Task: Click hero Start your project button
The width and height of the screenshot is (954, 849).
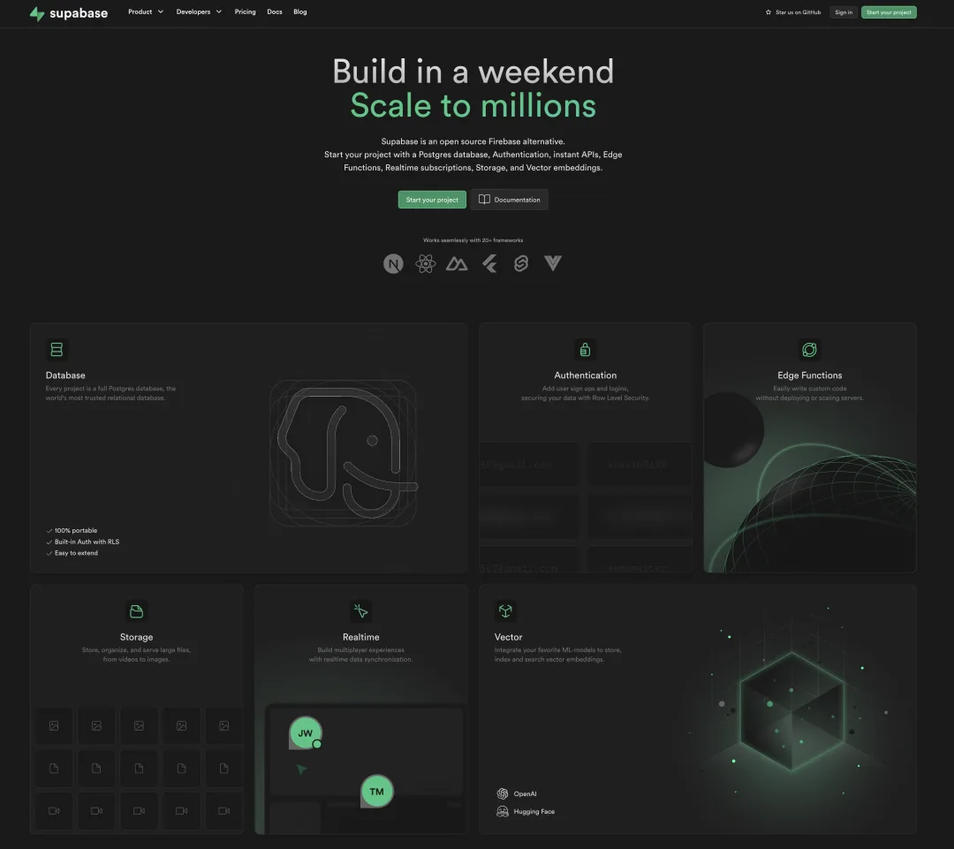Action: tap(432, 200)
